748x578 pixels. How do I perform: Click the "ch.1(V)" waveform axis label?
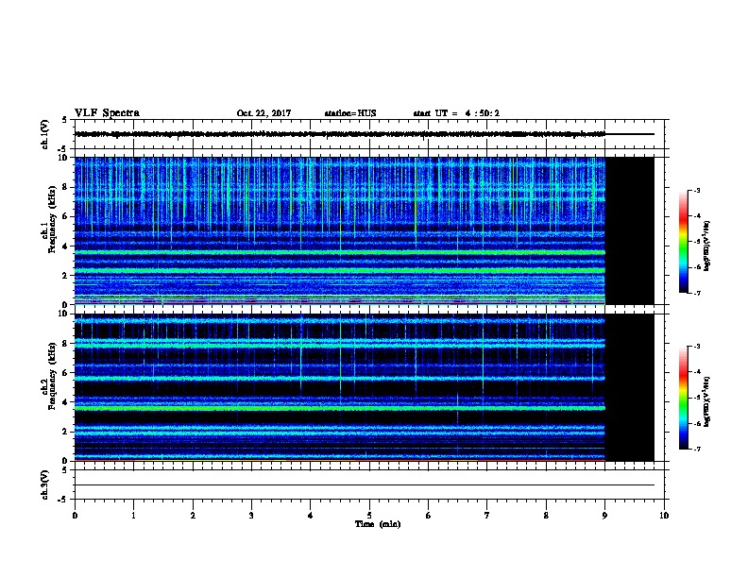click(44, 134)
